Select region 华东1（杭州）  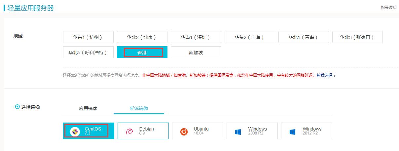click(x=88, y=37)
